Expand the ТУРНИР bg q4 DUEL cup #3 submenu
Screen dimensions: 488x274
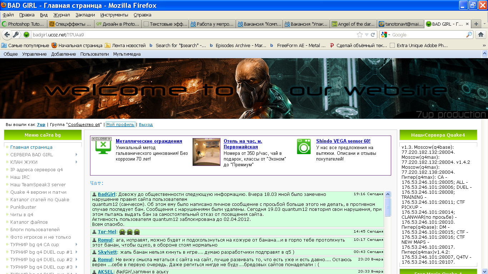pos(76,267)
